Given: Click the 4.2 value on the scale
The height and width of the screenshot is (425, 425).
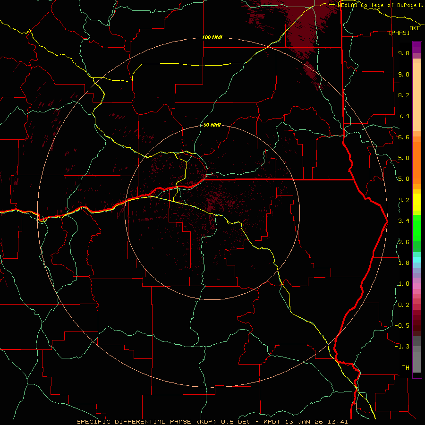Looking at the screenshot, I should pos(404,200).
